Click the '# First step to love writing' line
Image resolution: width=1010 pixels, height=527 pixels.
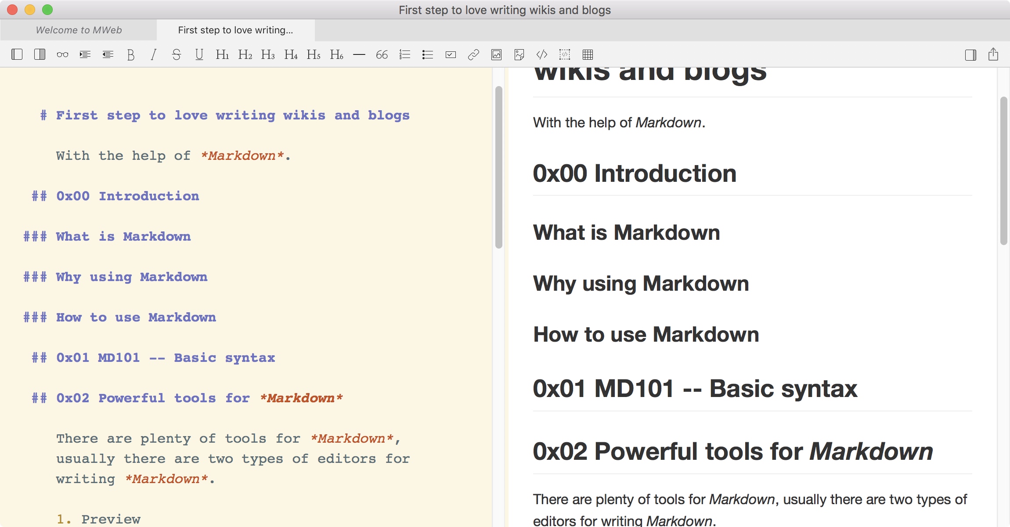[x=225, y=115]
